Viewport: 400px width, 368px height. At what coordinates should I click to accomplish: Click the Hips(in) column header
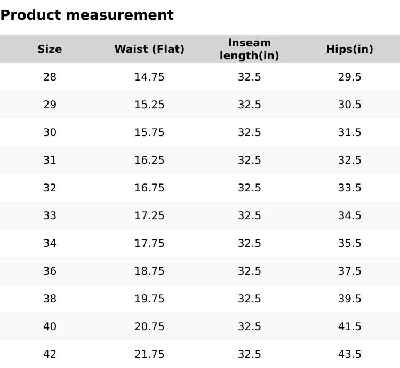[x=349, y=49]
